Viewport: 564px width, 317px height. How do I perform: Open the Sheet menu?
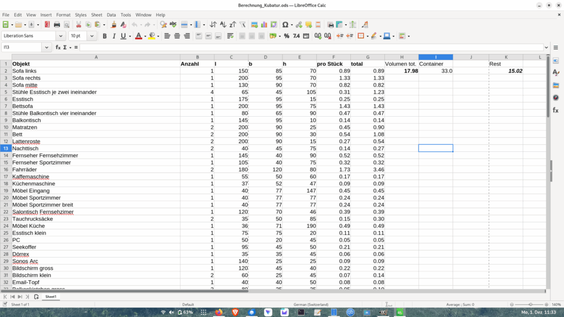(x=96, y=15)
